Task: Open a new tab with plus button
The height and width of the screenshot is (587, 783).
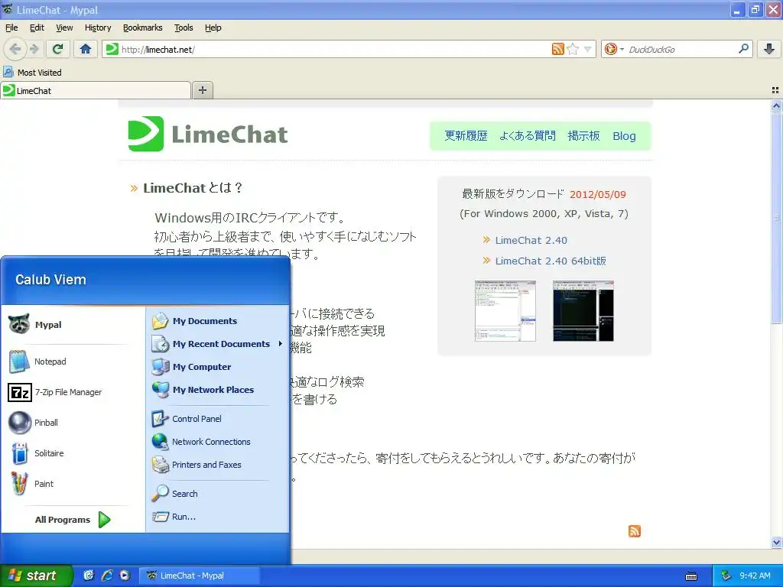Action: point(202,90)
